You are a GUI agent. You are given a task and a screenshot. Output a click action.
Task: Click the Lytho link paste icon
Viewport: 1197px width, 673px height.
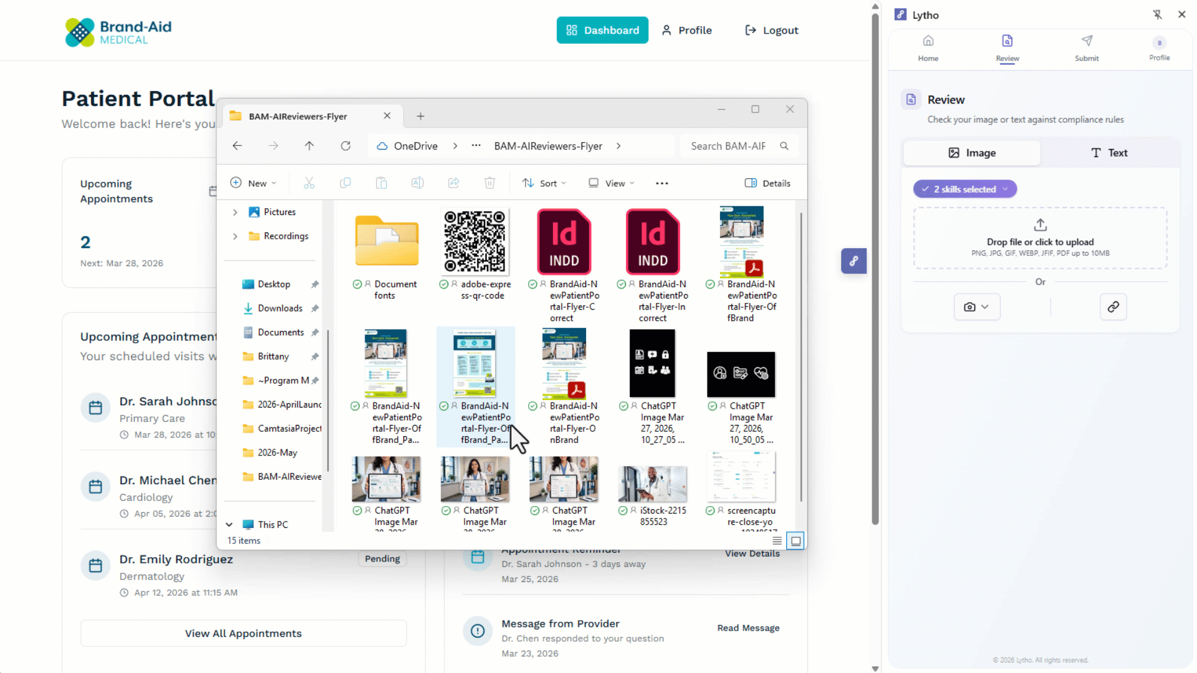pyautogui.click(x=1113, y=307)
